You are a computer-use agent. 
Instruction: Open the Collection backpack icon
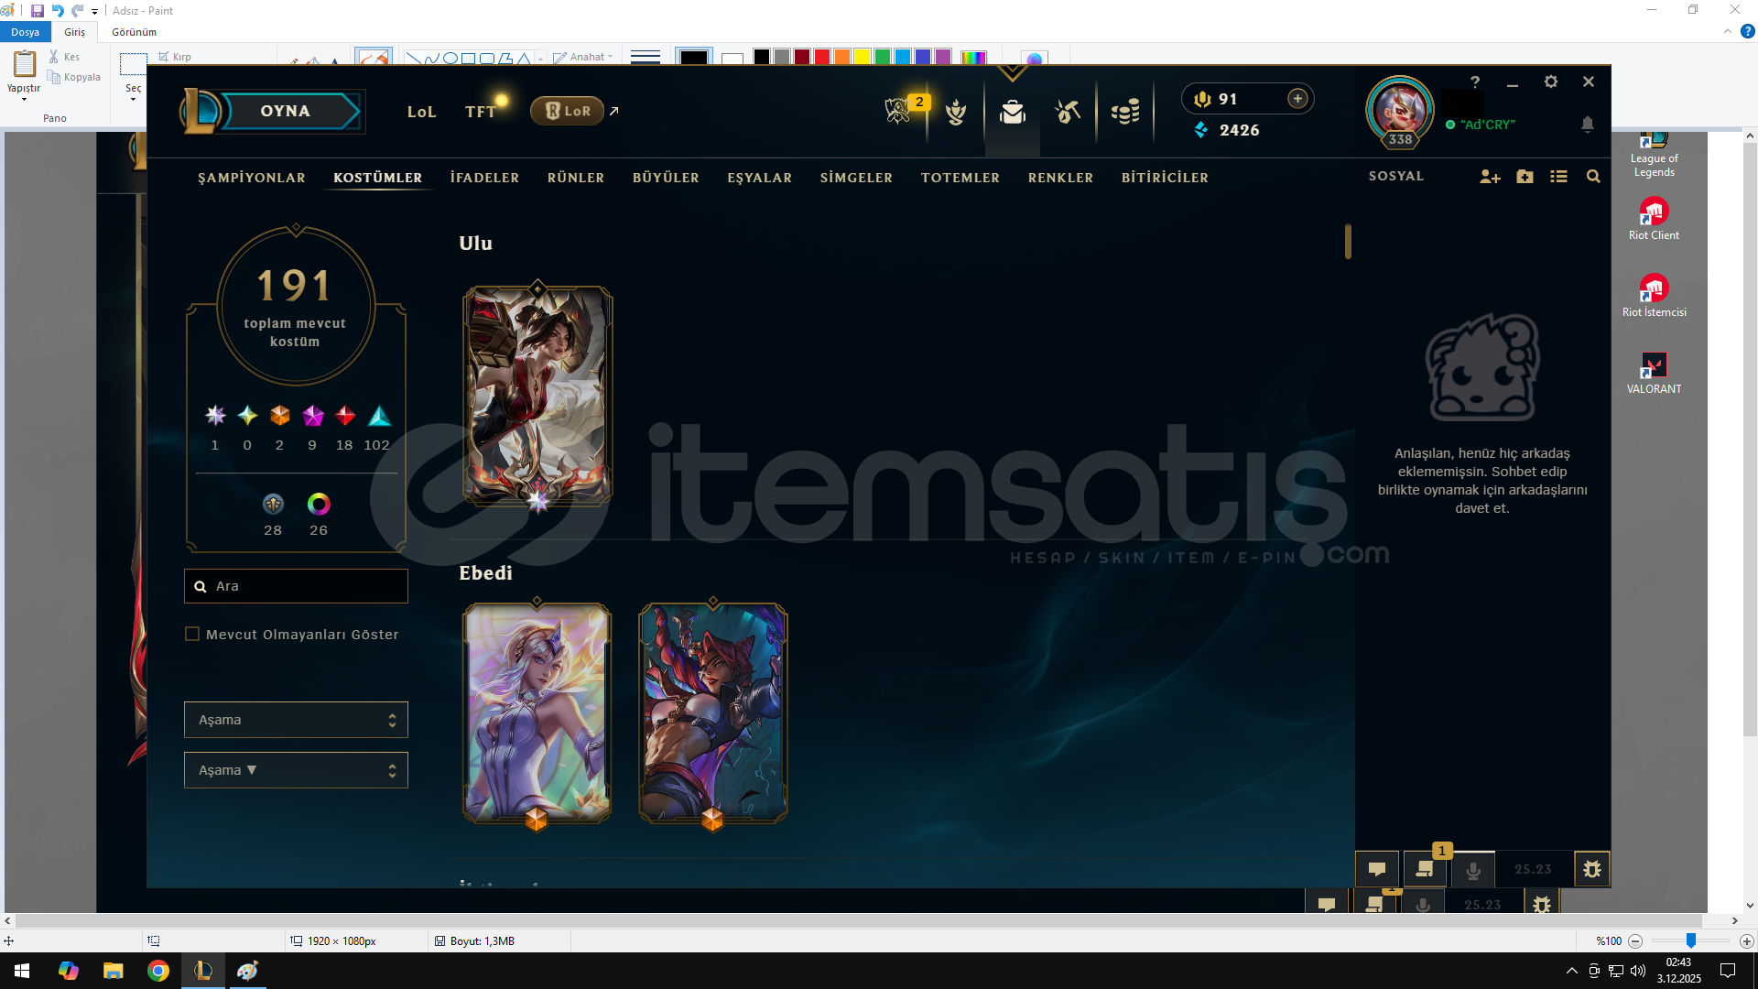pos(1012,113)
